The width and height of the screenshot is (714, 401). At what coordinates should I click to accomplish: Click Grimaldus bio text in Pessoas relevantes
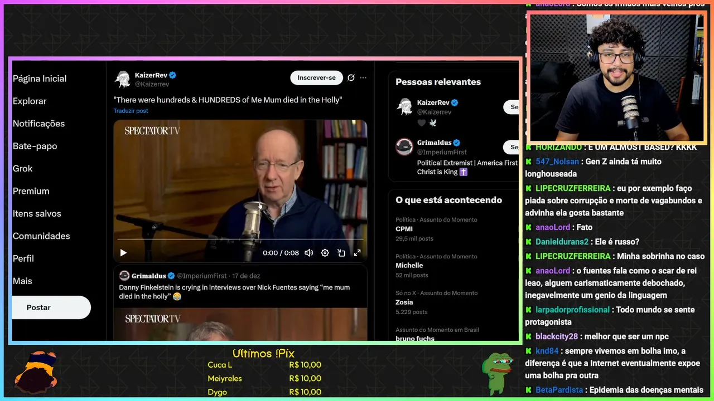[x=467, y=167]
